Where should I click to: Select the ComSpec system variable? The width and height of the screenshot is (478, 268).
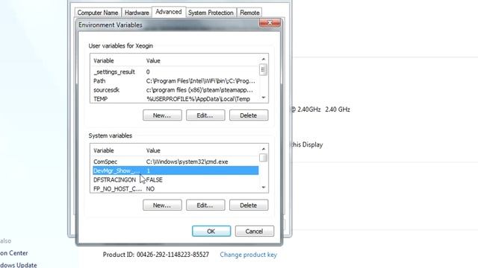click(175, 162)
